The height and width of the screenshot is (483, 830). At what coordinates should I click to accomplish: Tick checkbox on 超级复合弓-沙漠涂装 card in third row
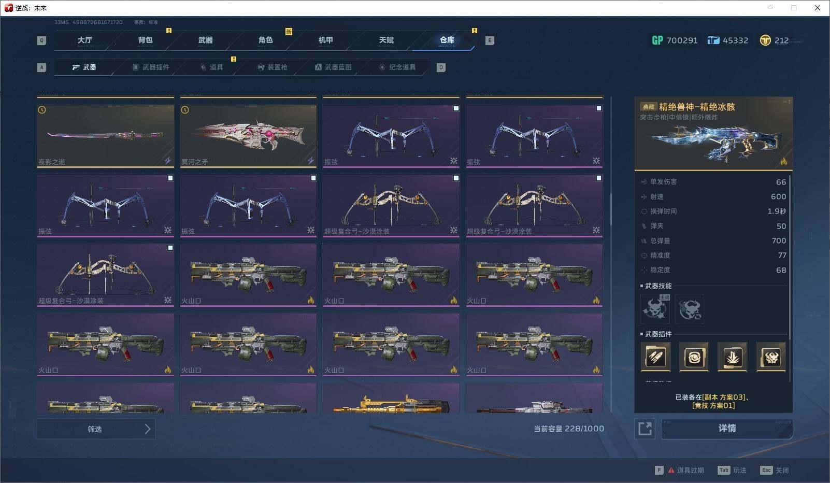pyautogui.click(x=170, y=248)
